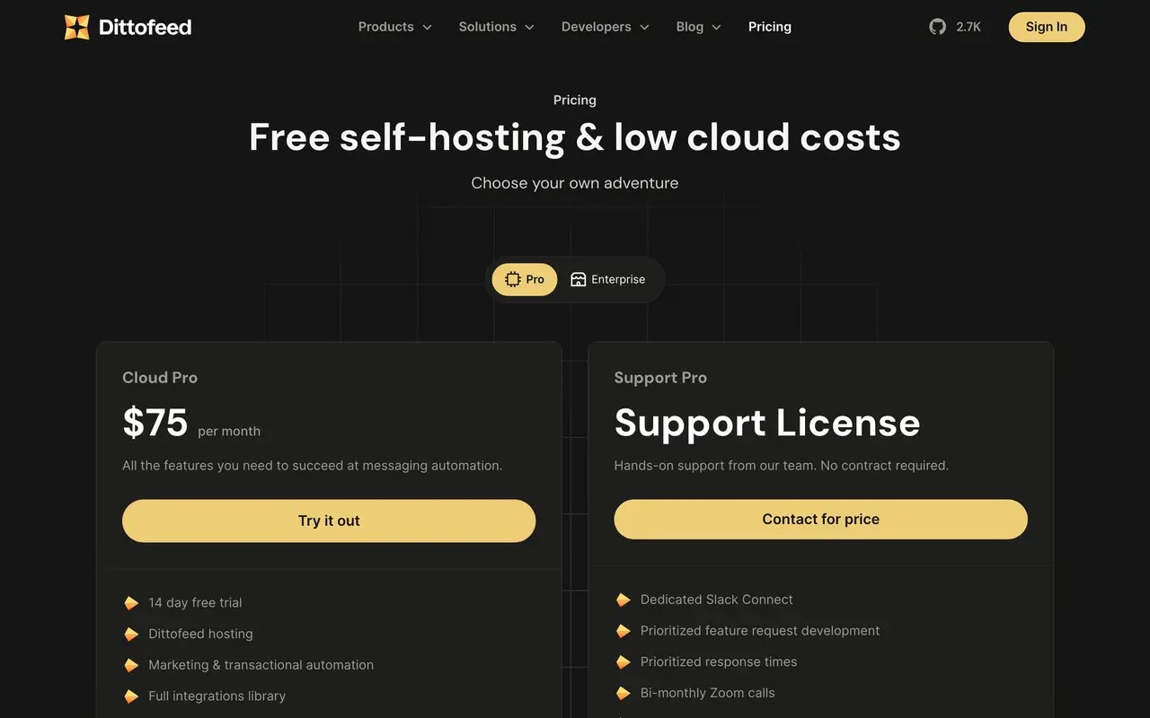Click Dedicated Slack Connect text
The height and width of the screenshot is (718, 1150).
(x=717, y=600)
